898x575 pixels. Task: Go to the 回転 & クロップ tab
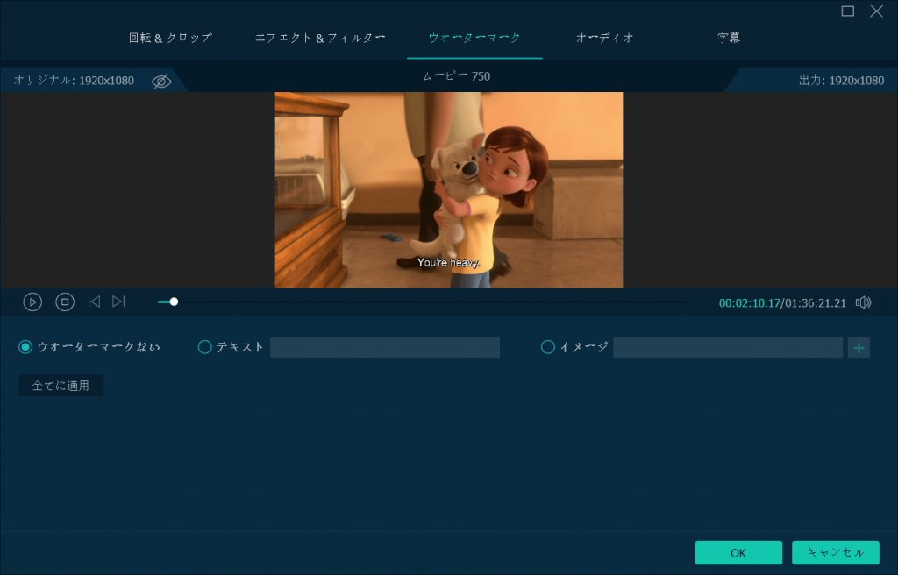pos(172,38)
